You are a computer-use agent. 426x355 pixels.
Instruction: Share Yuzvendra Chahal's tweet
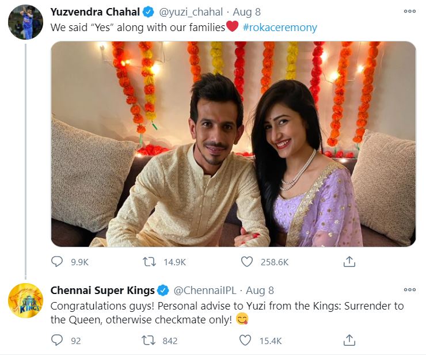point(349,262)
